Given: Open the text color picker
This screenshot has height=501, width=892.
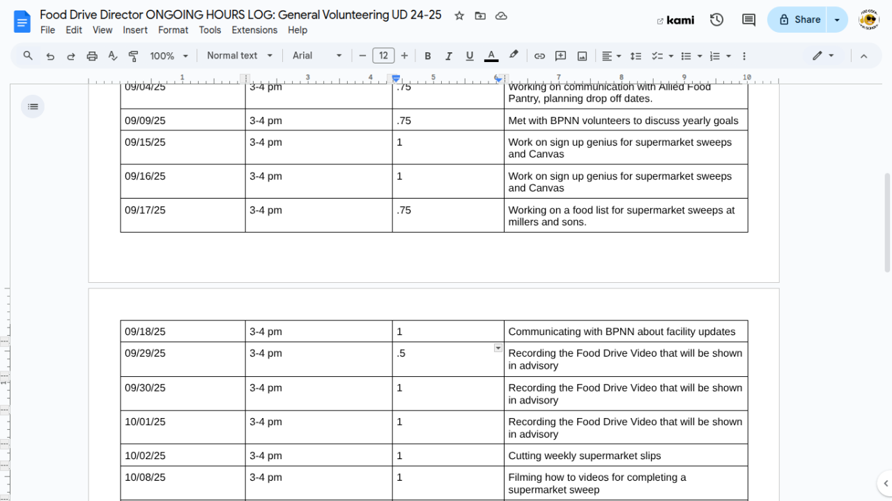Looking at the screenshot, I should click(491, 56).
